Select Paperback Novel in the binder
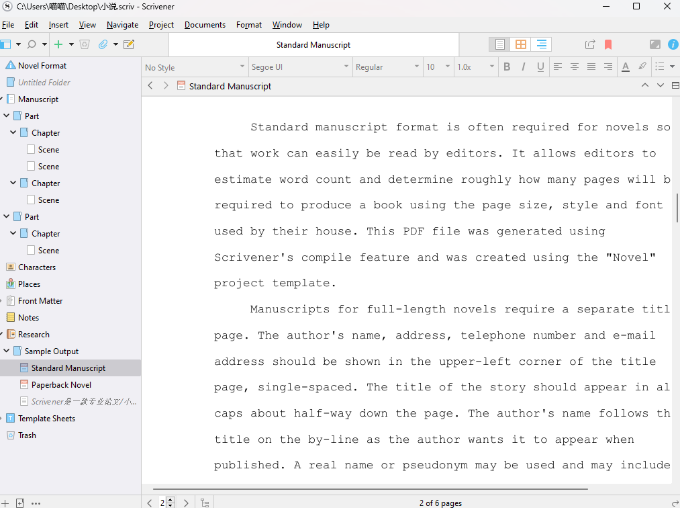This screenshot has width=680, height=508. (61, 385)
